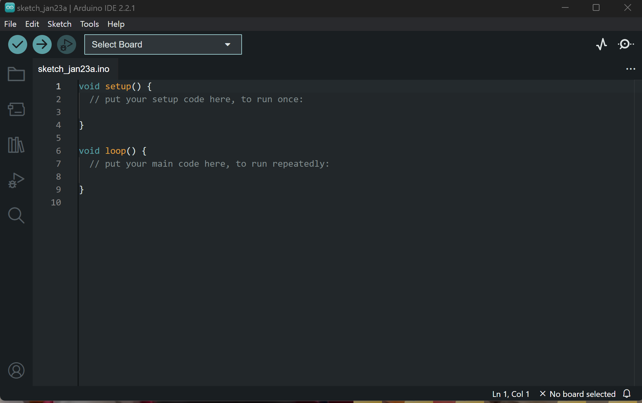Open the Edit menu

click(x=32, y=24)
